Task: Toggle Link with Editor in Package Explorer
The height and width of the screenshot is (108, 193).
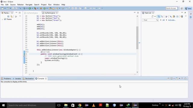Action: (x=11, y=16)
